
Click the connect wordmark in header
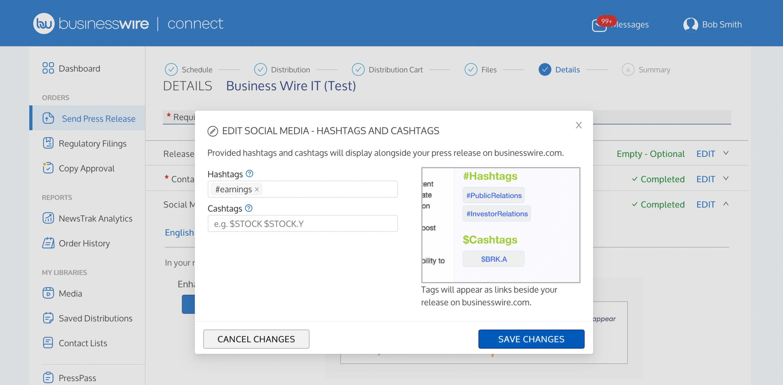tap(195, 24)
